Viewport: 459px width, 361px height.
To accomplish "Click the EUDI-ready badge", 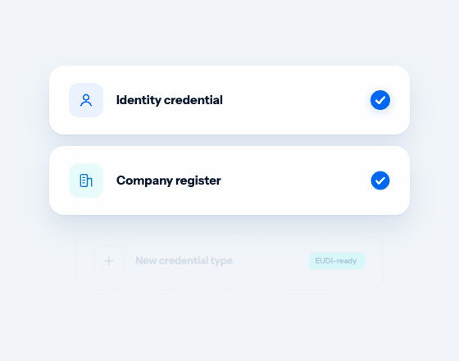I will click(337, 261).
